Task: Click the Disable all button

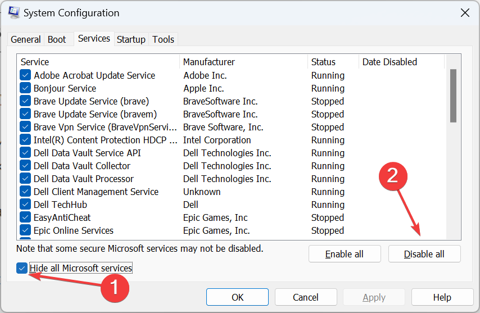Action: point(424,254)
